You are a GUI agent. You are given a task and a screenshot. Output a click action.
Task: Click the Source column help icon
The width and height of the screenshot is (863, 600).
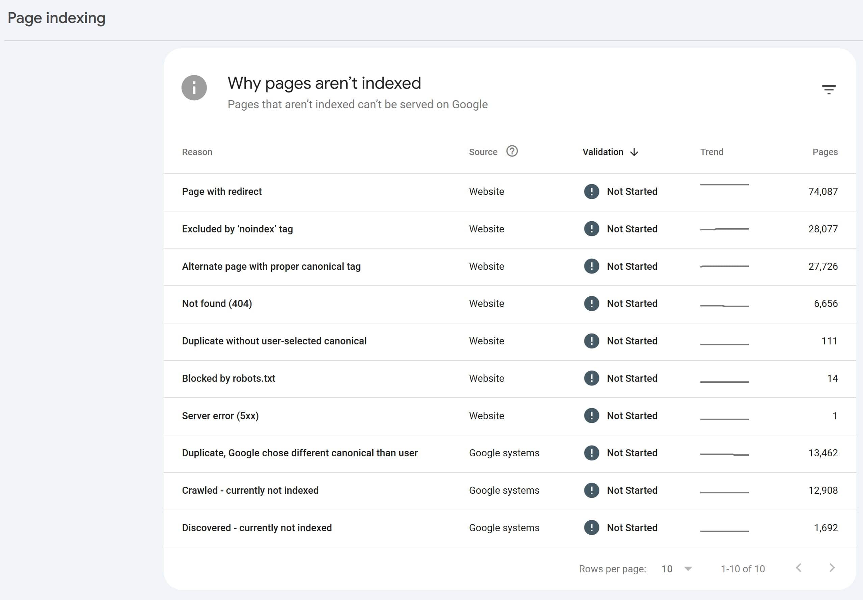pos(512,151)
